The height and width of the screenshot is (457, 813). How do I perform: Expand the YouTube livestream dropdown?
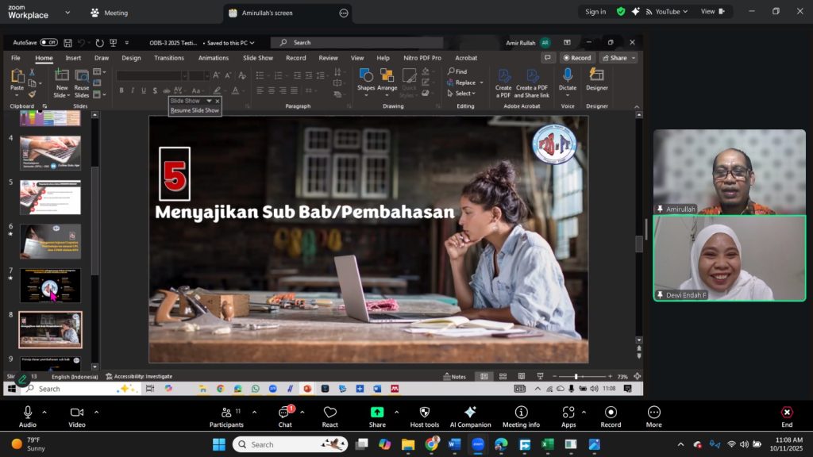(686, 12)
